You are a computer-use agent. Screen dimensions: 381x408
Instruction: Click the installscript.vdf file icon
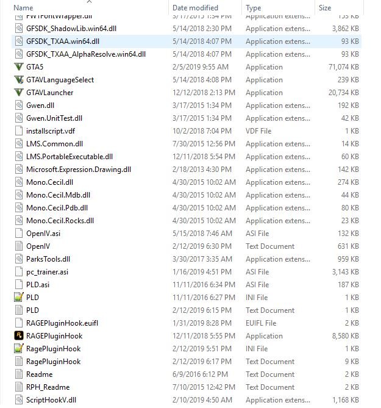tap(19, 131)
